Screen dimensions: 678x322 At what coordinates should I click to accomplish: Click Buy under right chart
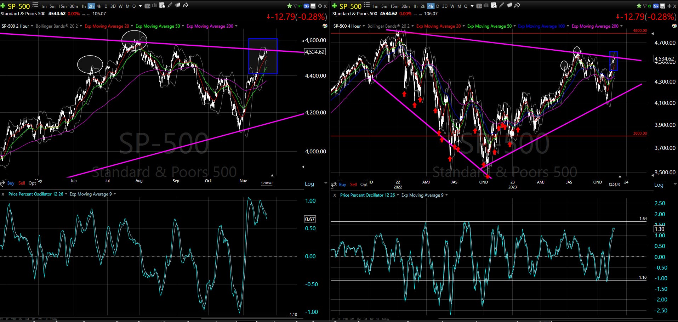[342, 185]
